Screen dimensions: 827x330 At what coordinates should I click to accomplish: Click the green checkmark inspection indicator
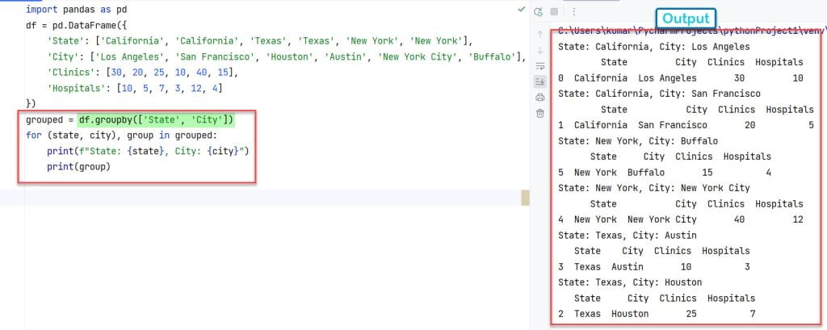point(521,9)
